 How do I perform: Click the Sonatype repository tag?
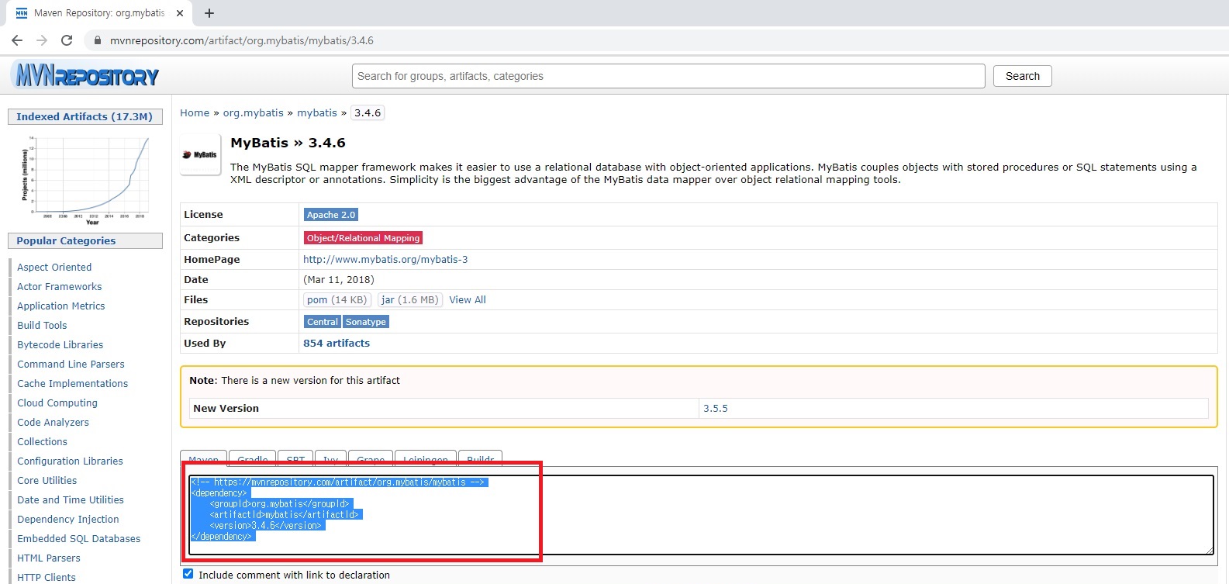(x=366, y=322)
